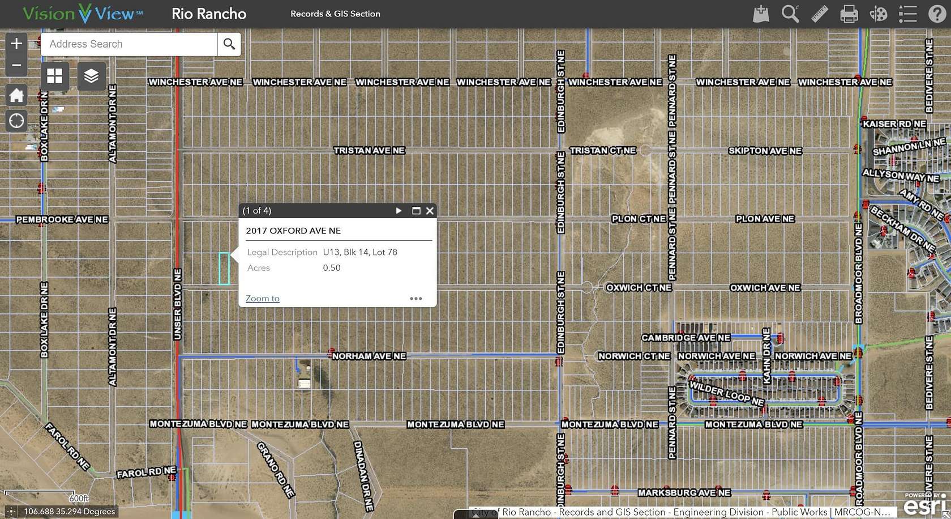Click inside the Address Search field

128,44
